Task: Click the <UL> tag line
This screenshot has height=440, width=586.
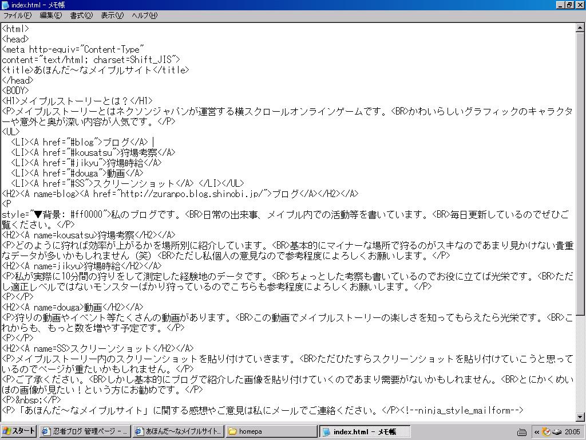Action: click(11, 132)
